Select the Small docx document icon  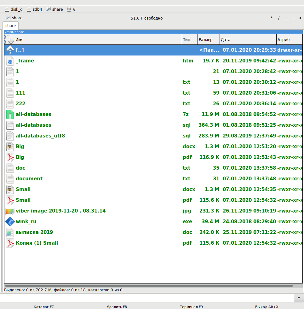(10, 189)
